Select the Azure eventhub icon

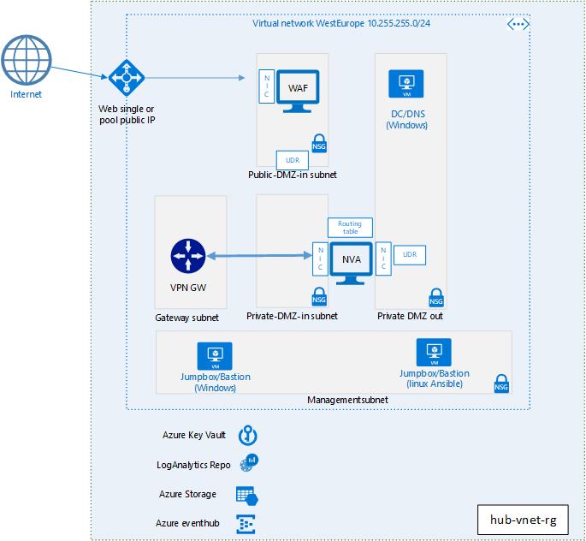[x=246, y=524]
